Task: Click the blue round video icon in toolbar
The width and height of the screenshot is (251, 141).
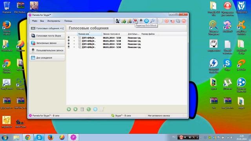Action: coord(146,21)
